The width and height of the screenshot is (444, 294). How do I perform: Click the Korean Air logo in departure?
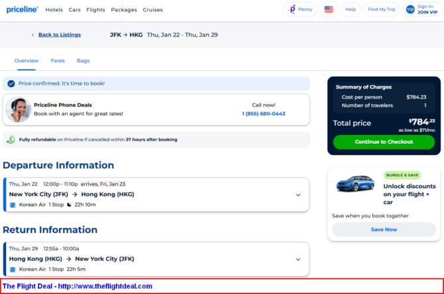[12, 205]
